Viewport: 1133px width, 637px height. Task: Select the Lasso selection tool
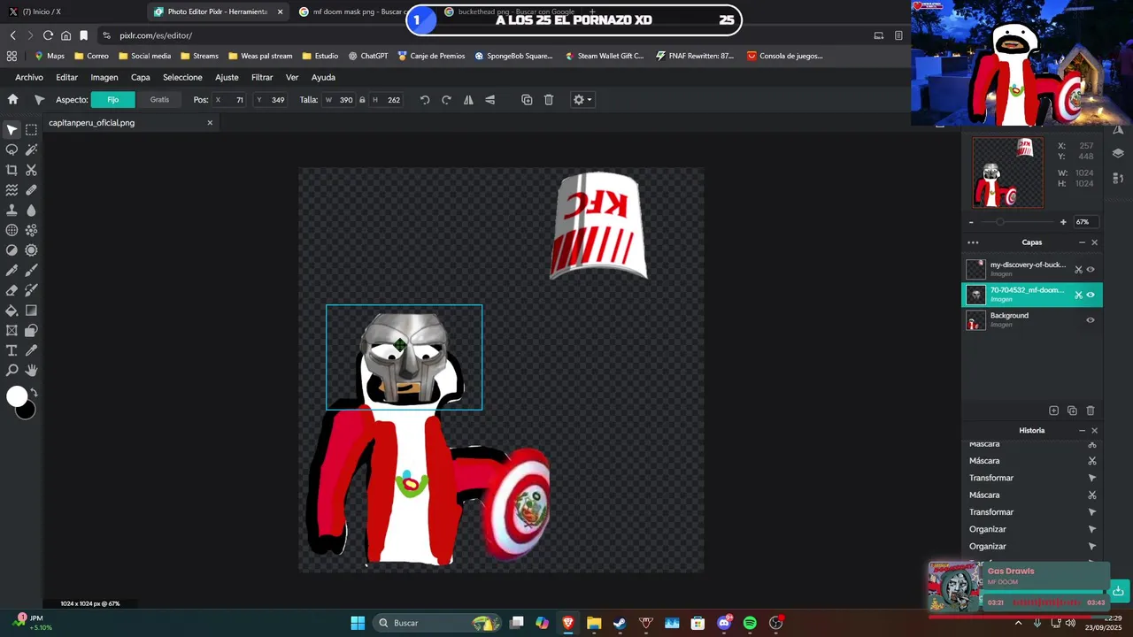[12, 150]
